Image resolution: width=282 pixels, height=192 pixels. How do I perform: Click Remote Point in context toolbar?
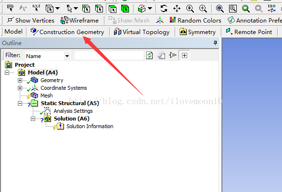249,32
